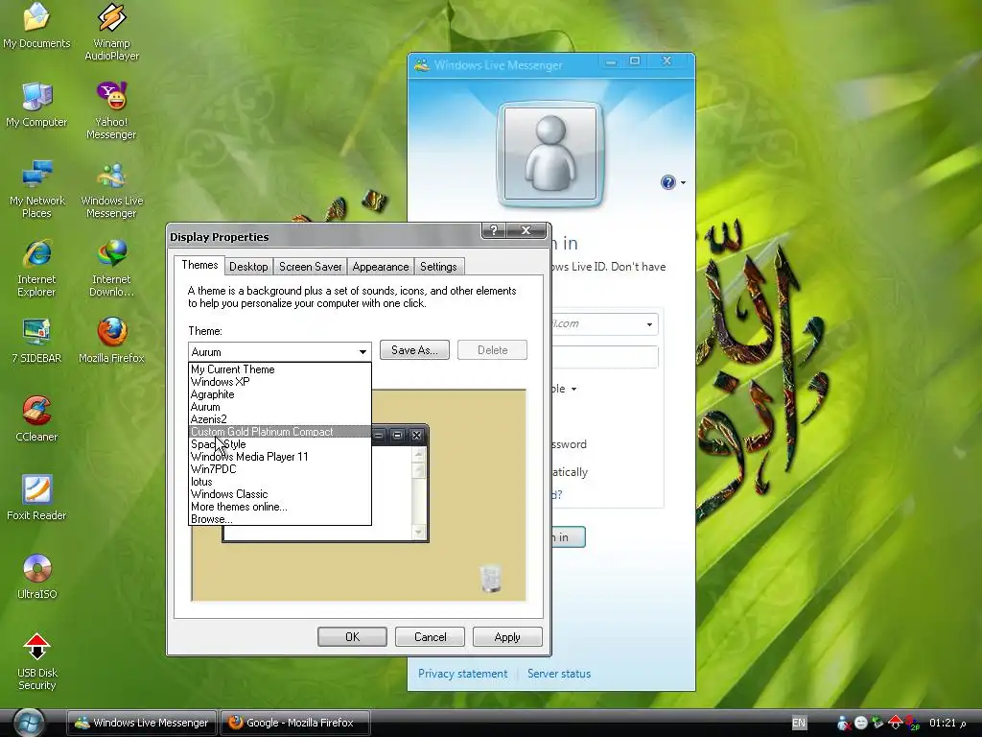This screenshot has height=737, width=982.
Task: Select the CCleaner desktop icon
Action: (x=37, y=418)
